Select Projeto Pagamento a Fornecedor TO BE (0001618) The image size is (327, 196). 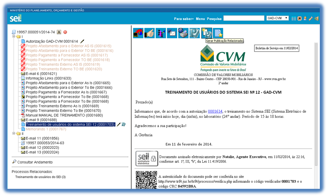tap(68, 60)
